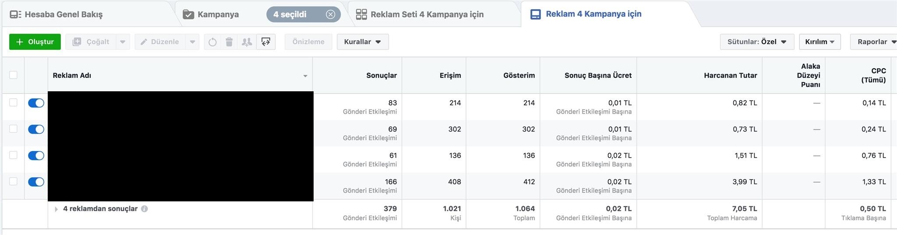The width and height of the screenshot is (897, 235).
Task: Open the Kurallar rules dropdown
Action: click(363, 42)
